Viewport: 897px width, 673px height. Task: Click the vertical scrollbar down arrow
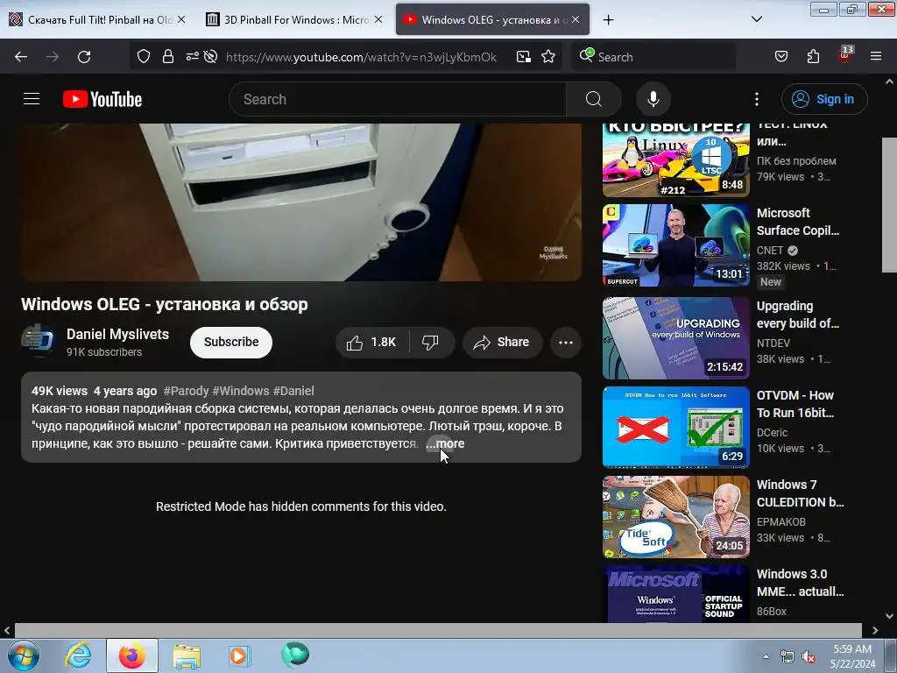click(890, 616)
